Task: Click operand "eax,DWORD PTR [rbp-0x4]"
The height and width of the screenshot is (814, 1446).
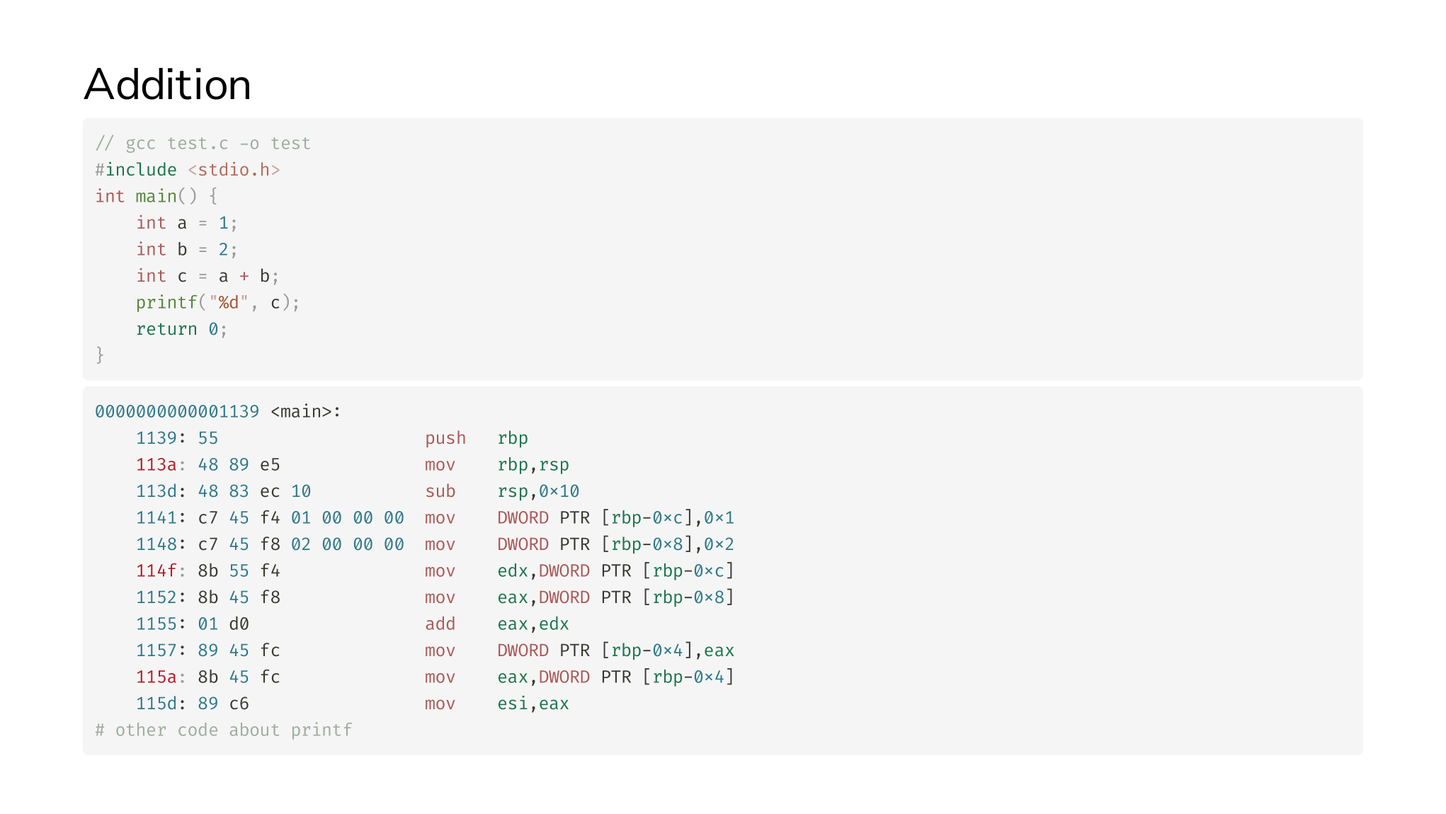Action: click(616, 677)
